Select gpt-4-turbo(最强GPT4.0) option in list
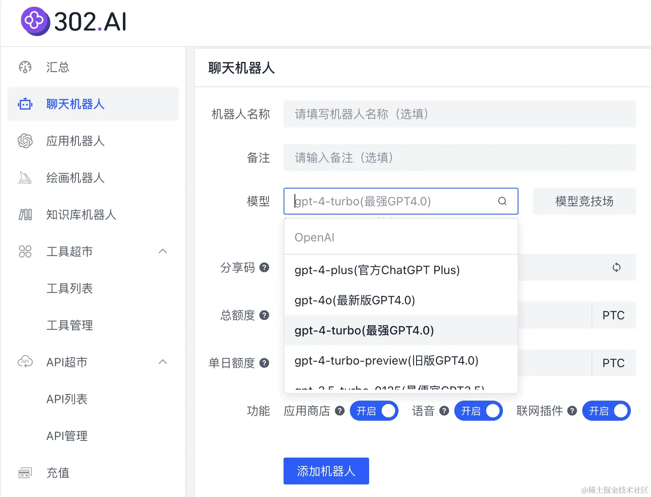The image size is (651, 497). [x=401, y=330]
